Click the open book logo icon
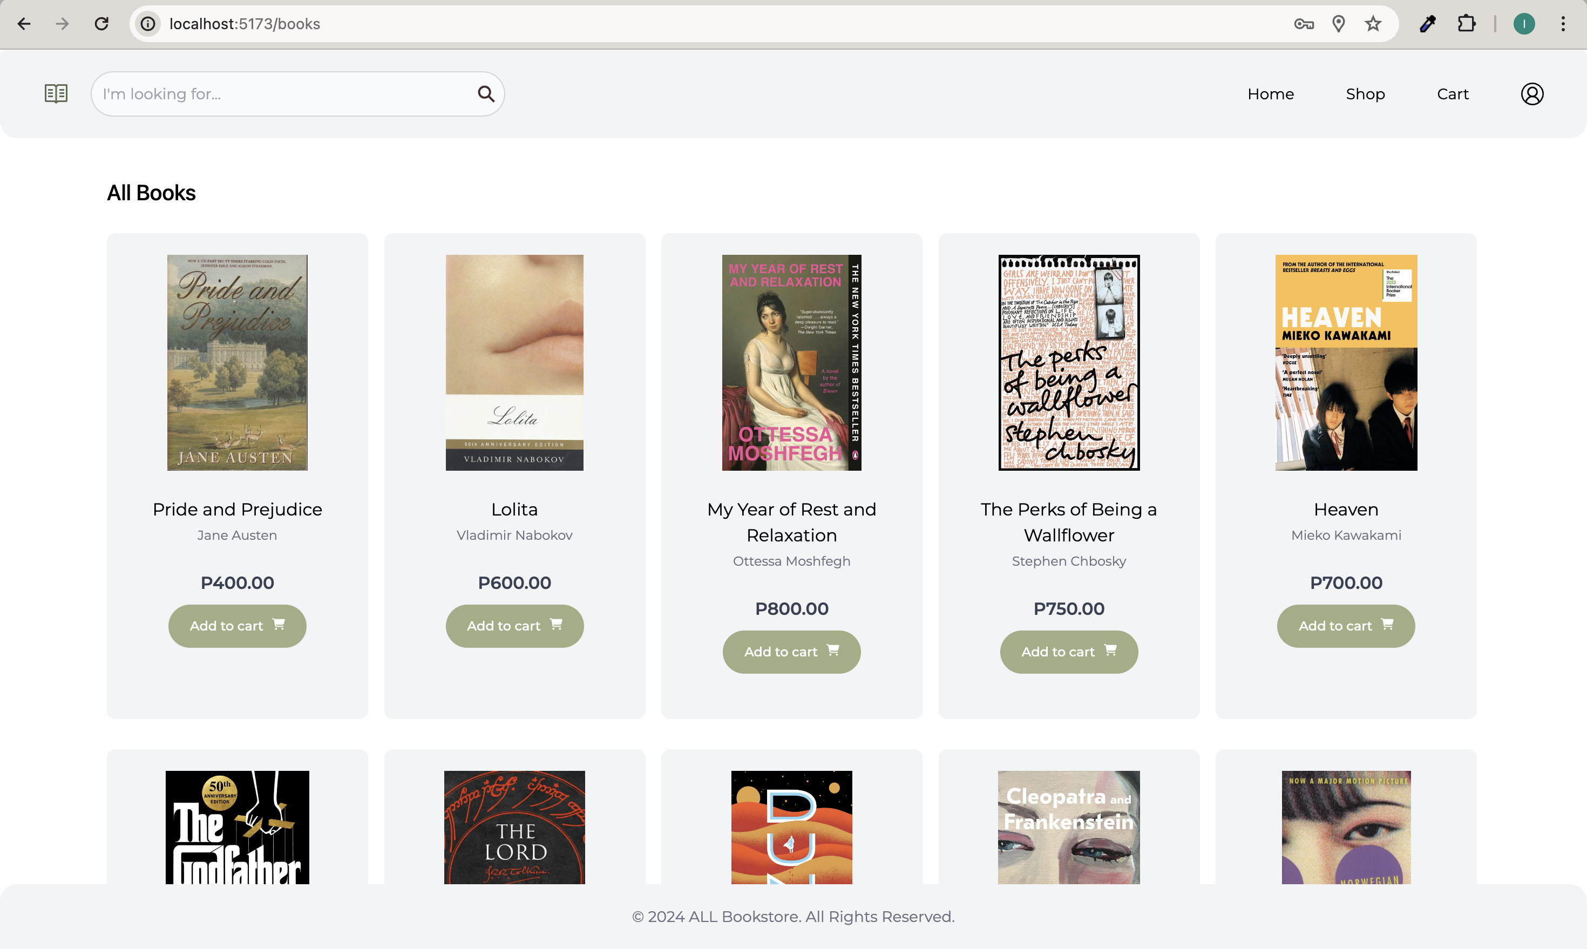The width and height of the screenshot is (1587, 949). tap(56, 94)
